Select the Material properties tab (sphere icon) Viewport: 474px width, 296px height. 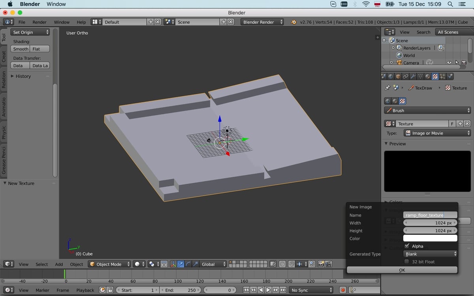[427, 76]
